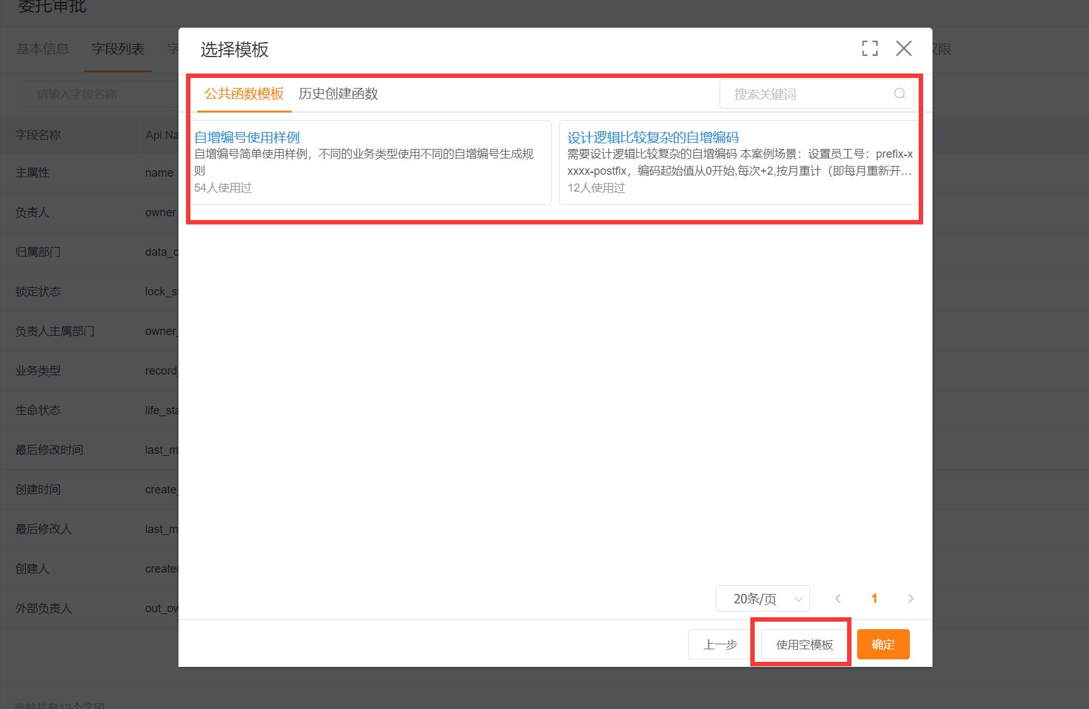Select the 归属部门 field row
The width and height of the screenshot is (1089, 709).
pyautogui.click(x=89, y=252)
